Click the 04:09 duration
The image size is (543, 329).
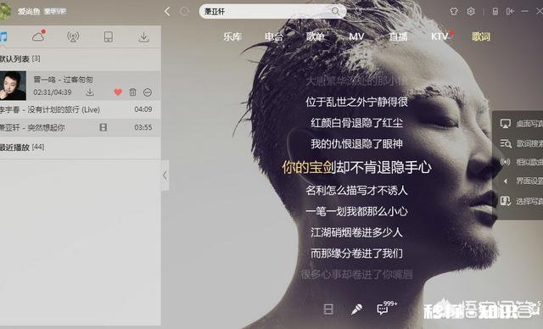tap(143, 109)
